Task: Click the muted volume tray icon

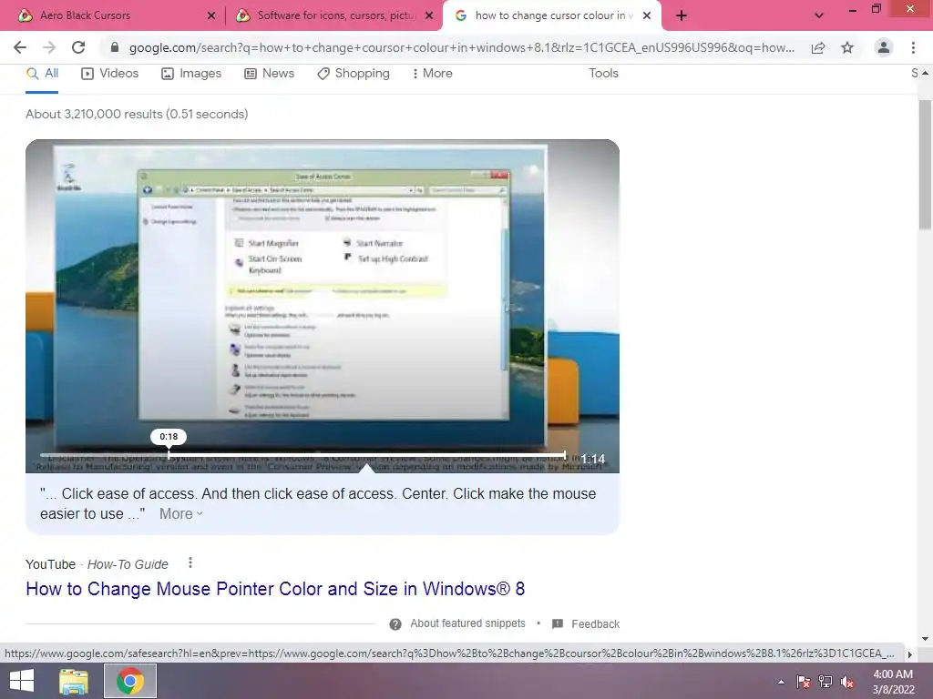Action: 847,682
